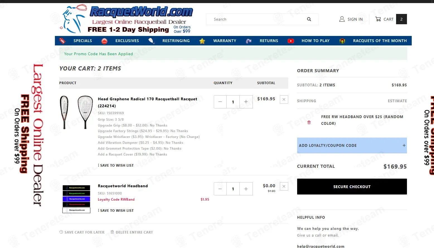Image resolution: width=434 pixels, height=248 pixels.
Task: Click the FREE 1-2 Day Shipping banner text
Action: pyautogui.click(x=128, y=30)
